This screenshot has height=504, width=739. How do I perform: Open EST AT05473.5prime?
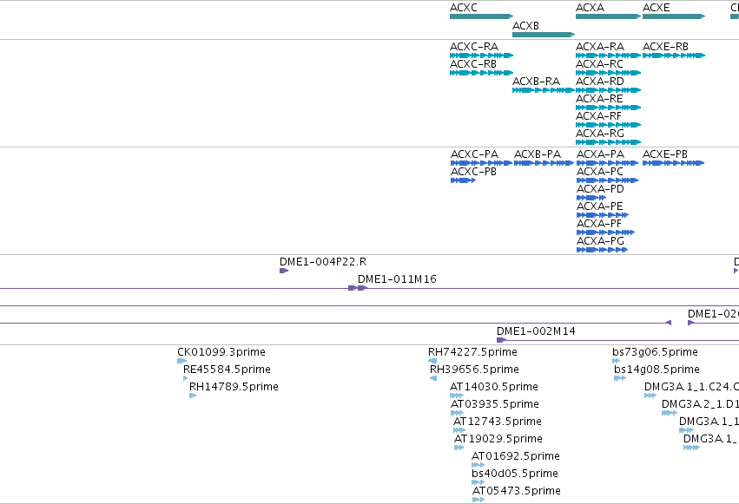coord(478,500)
